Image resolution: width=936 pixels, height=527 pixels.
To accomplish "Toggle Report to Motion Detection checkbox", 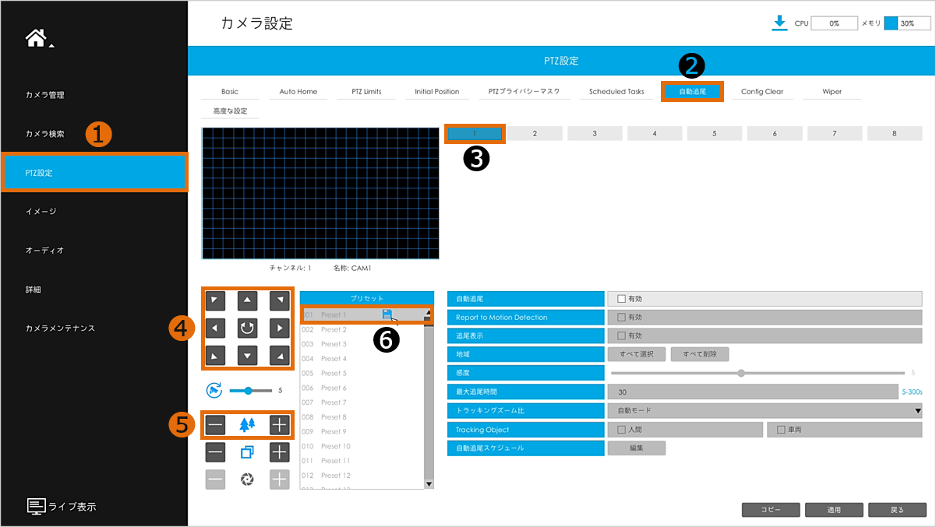I will 621,317.
